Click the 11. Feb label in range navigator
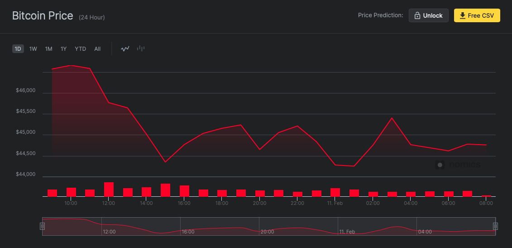The image size is (512, 248). click(x=347, y=232)
